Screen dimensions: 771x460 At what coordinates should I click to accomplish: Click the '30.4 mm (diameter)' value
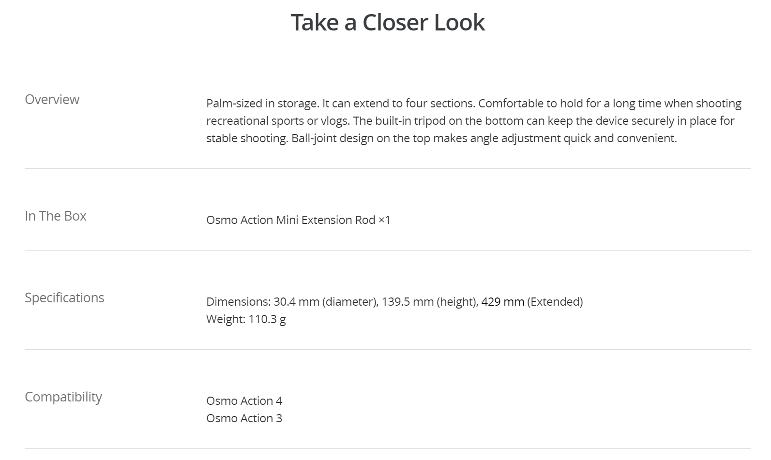[325, 302]
